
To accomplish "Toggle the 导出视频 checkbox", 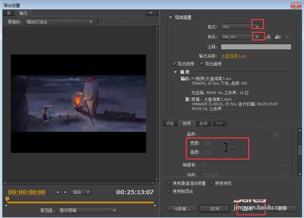I will point(174,64).
